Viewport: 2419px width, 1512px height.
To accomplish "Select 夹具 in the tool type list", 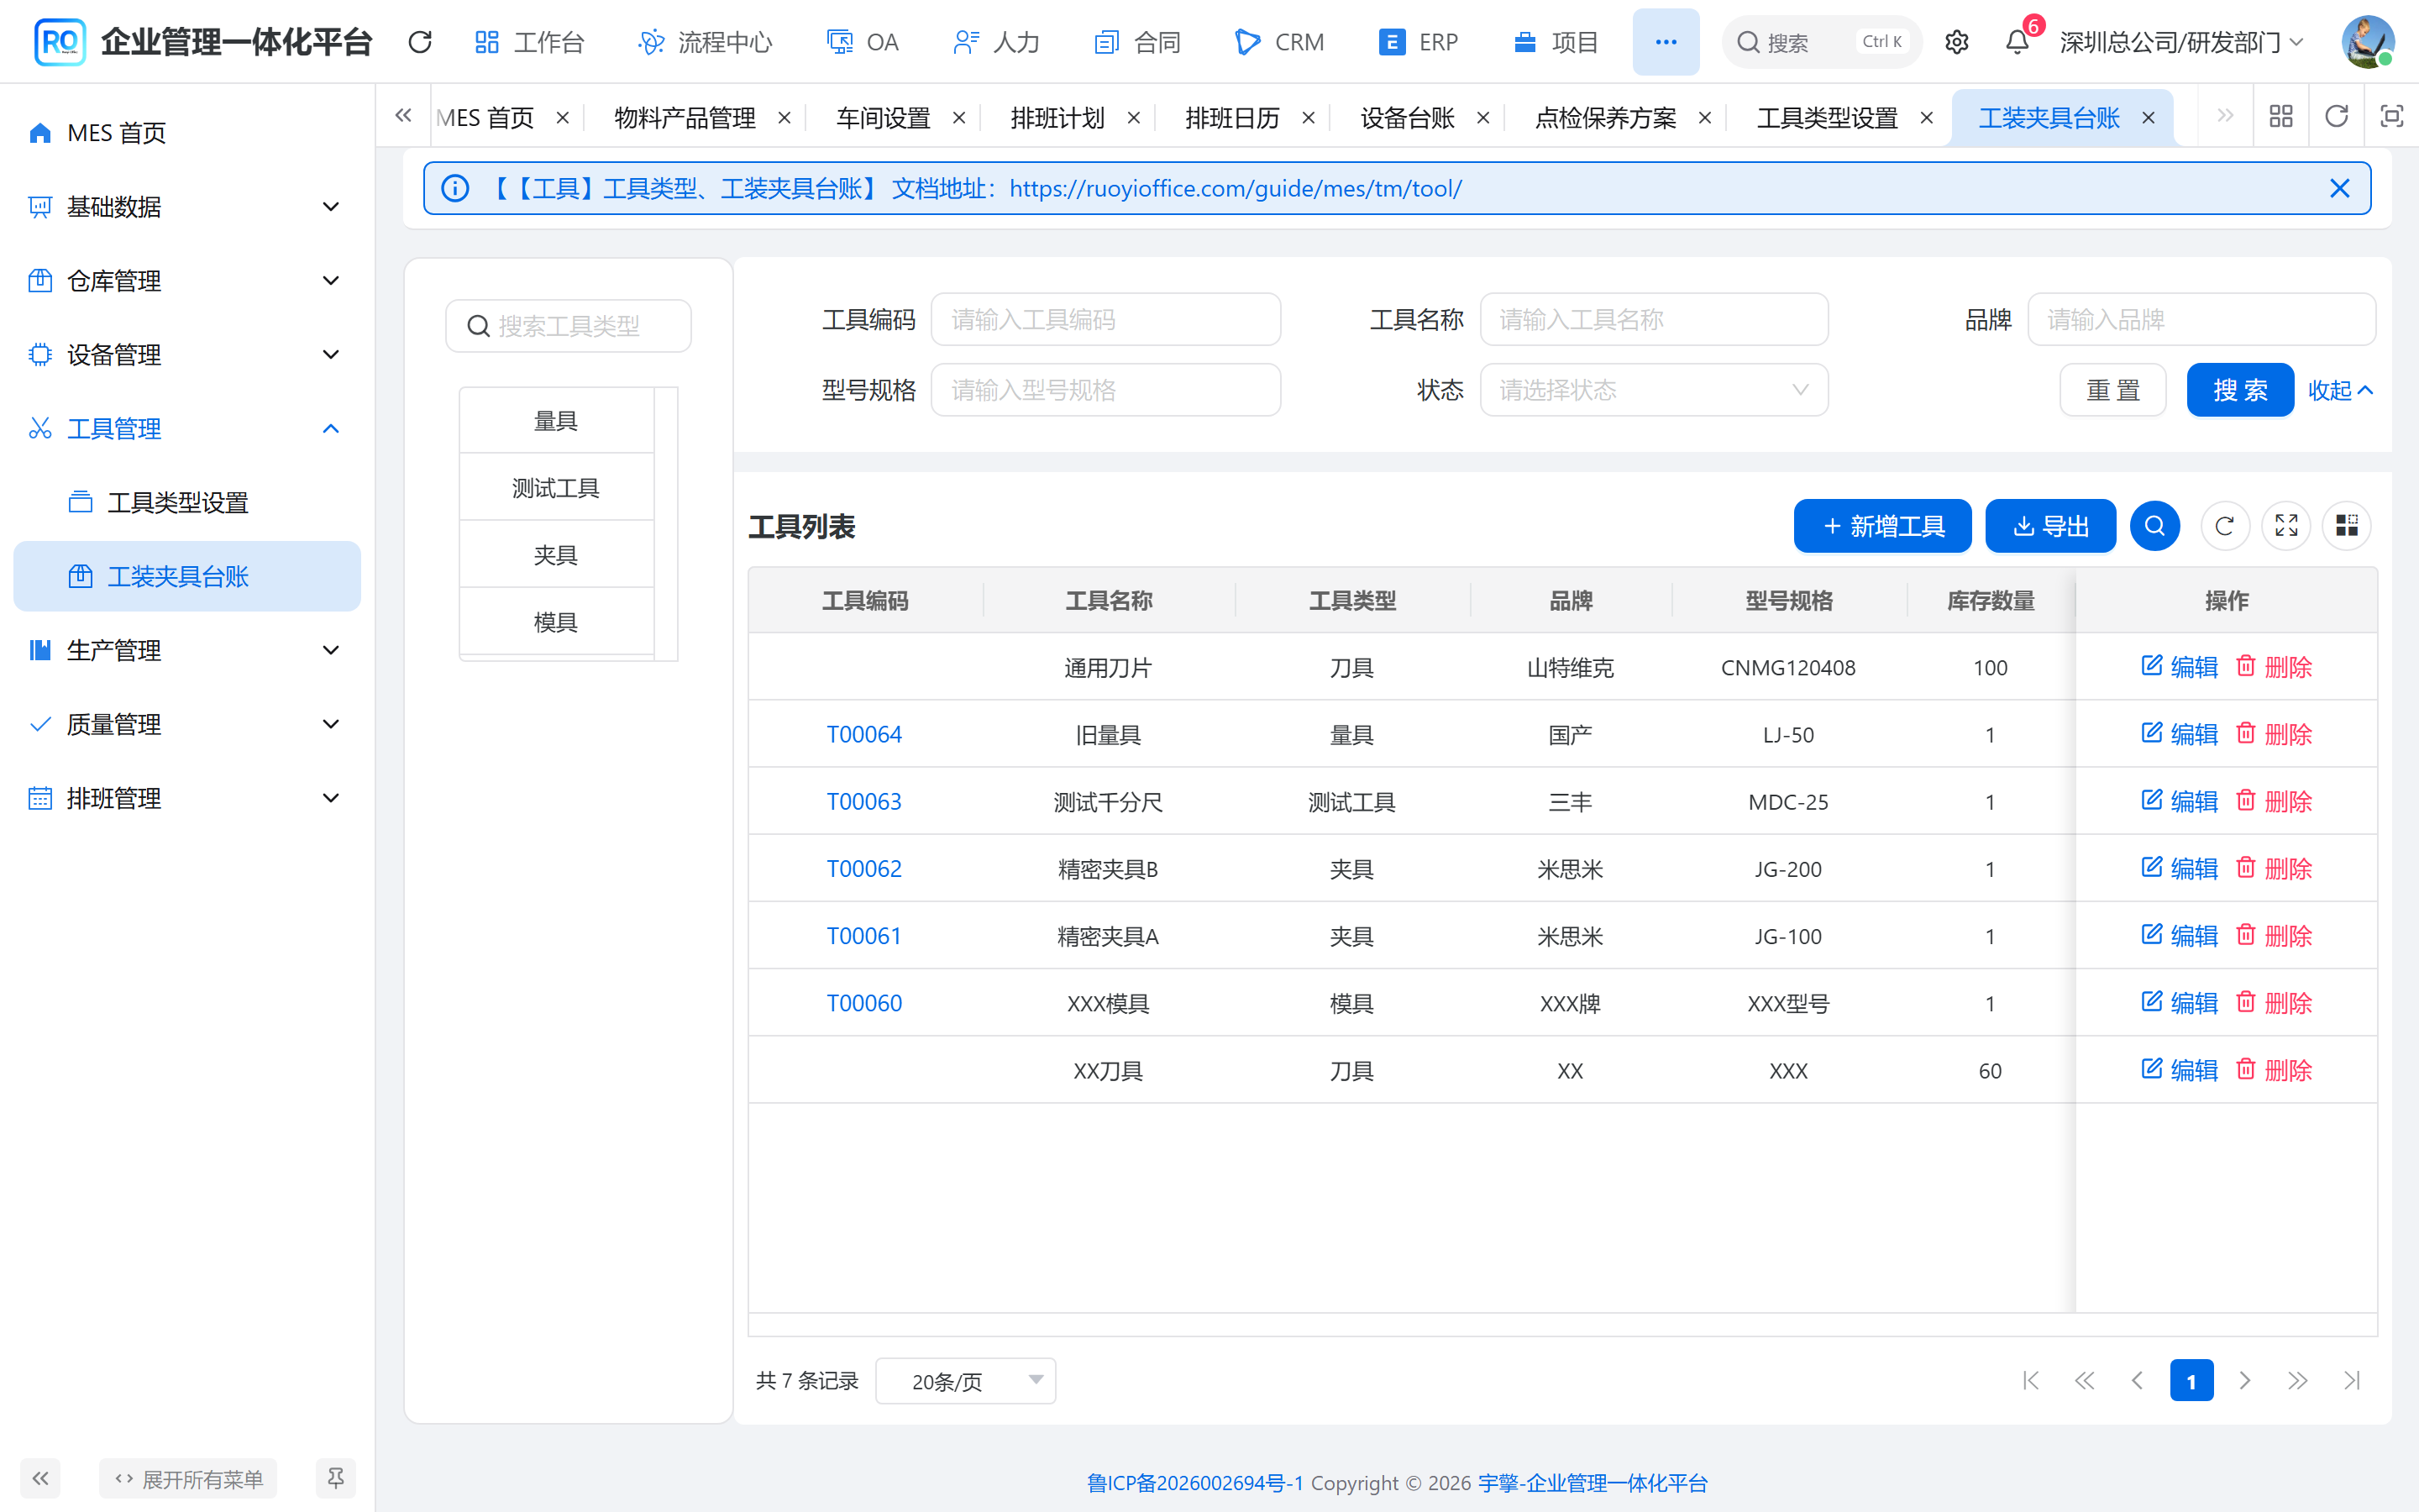I will 556,555.
